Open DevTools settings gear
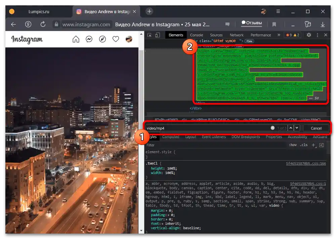Screen dimensions: 336x239 [309, 35]
